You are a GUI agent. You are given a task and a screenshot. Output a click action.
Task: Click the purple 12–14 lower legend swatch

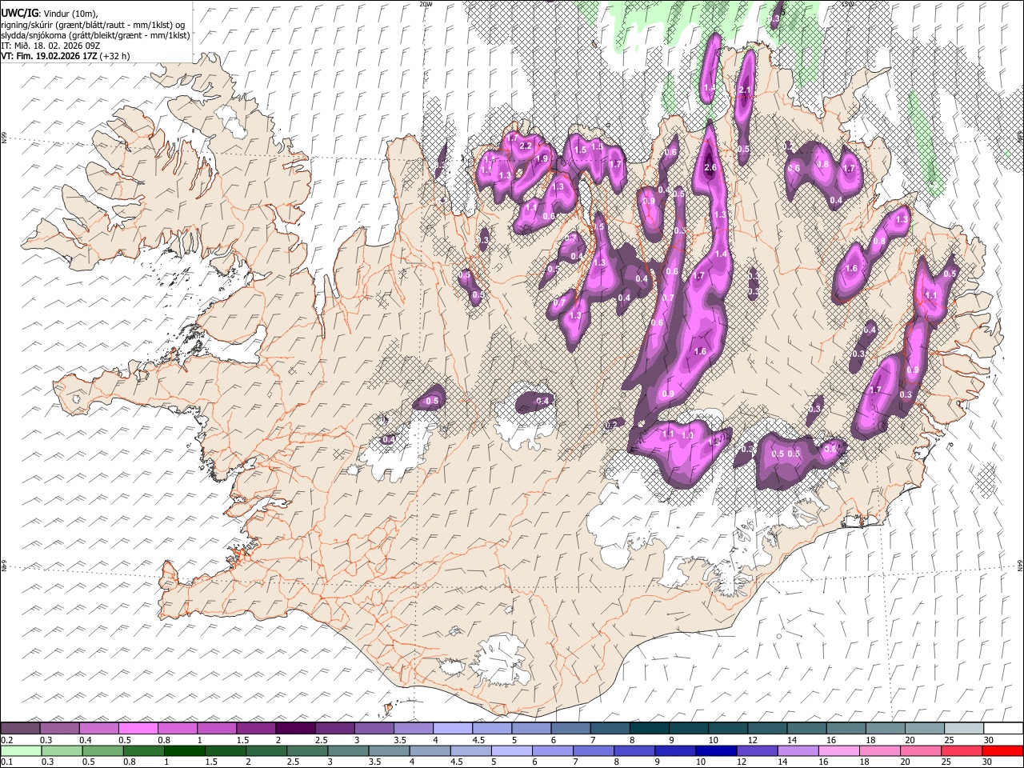[758, 750]
